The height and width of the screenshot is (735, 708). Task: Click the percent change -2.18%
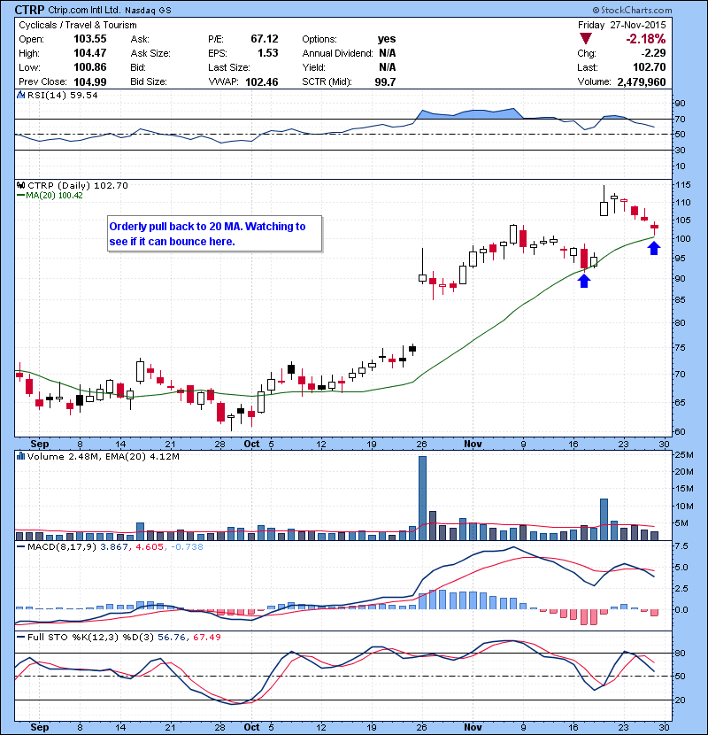tap(646, 39)
